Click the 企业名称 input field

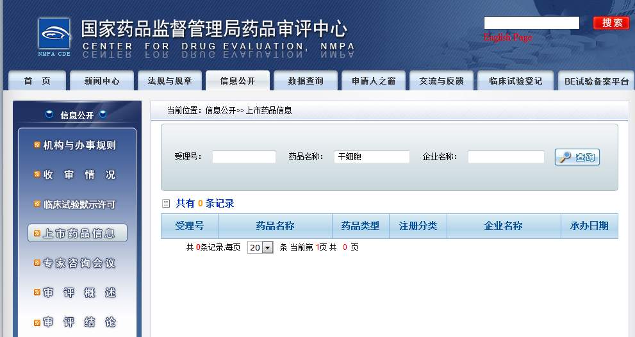pyautogui.click(x=506, y=157)
